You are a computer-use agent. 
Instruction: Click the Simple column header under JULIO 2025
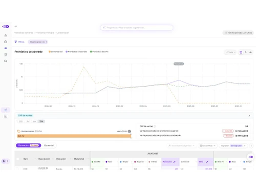click(125, 162)
